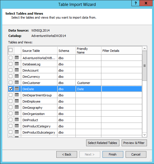154x164 pixels.
Task: Edit the Friendly Name cell for DimCustomer
Action: [88, 83]
